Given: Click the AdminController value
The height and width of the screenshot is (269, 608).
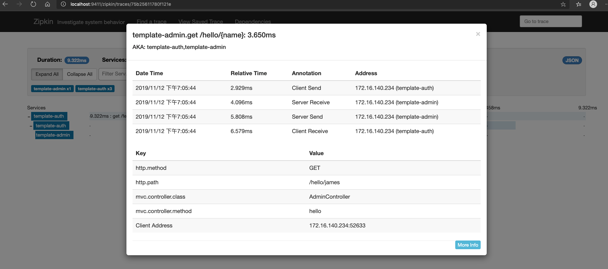Looking at the screenshot, I should pyautogui.click(x=330, y=197).
